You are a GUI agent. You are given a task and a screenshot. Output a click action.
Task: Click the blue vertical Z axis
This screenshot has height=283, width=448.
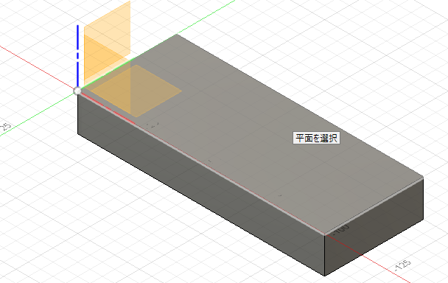point(77,56)
